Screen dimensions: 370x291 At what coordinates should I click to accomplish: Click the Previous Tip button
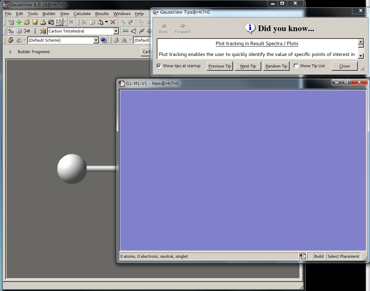coord(220,66)
